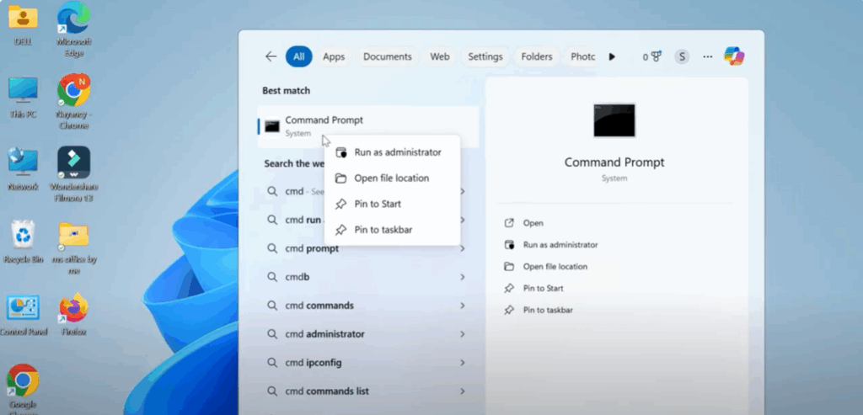Click the Open icon in the right pane

click(x=509, y=222)
